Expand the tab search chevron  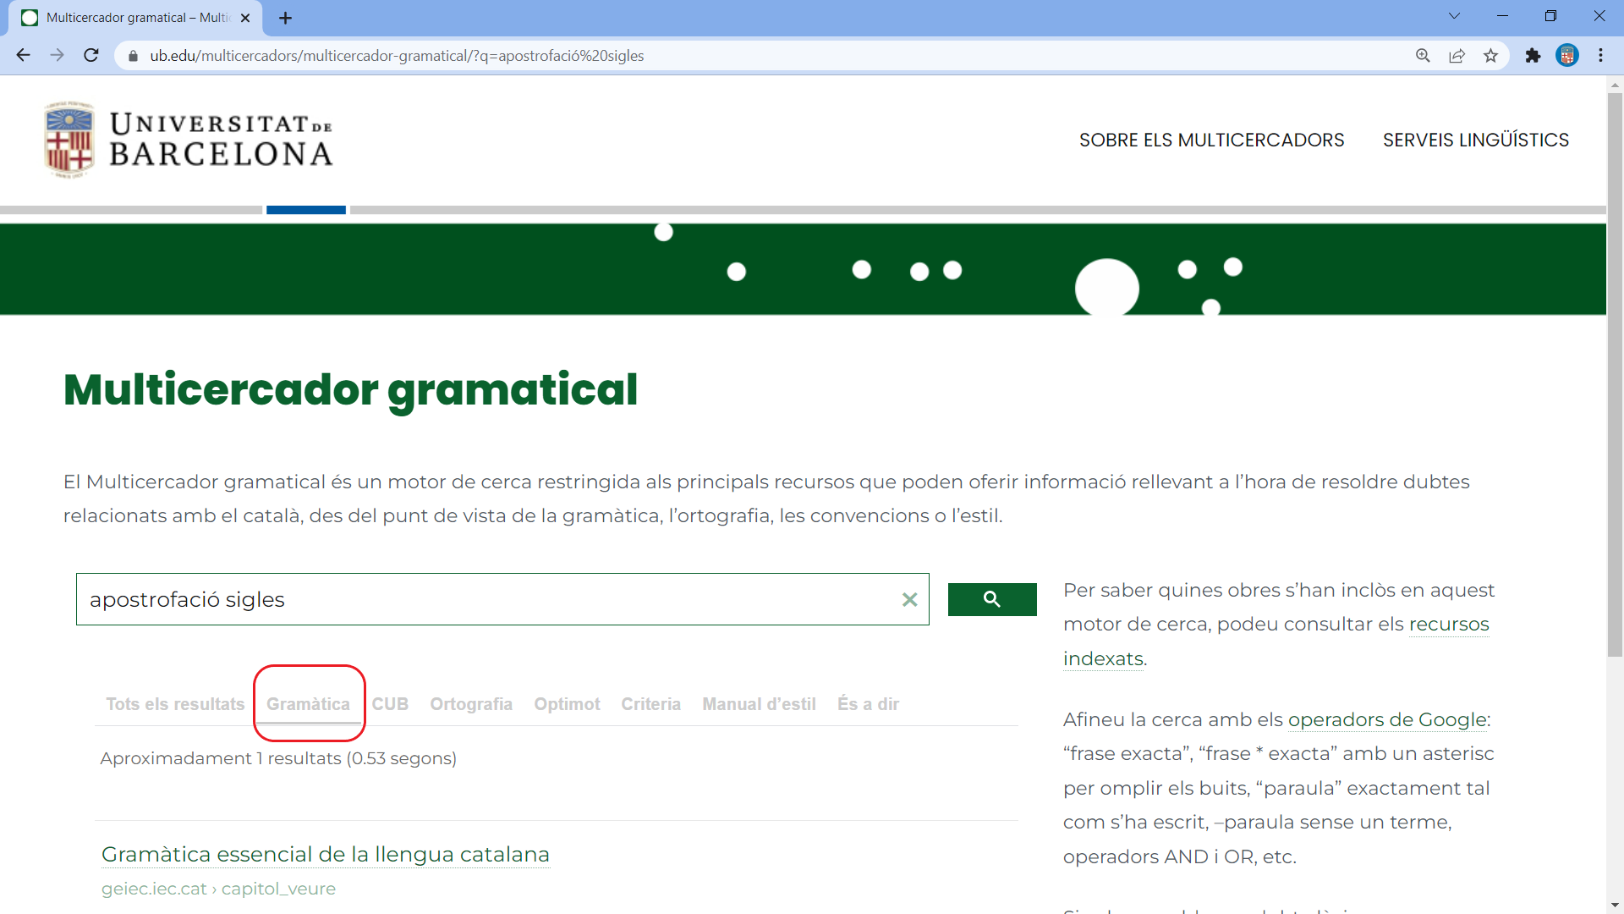click(1454, 16)
